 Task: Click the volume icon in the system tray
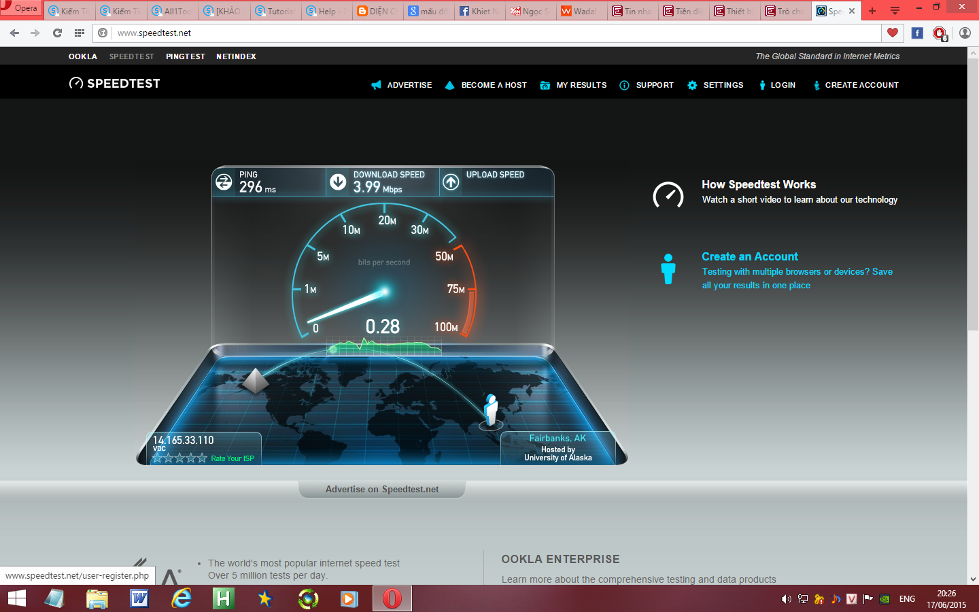click(x=786, y=599)
